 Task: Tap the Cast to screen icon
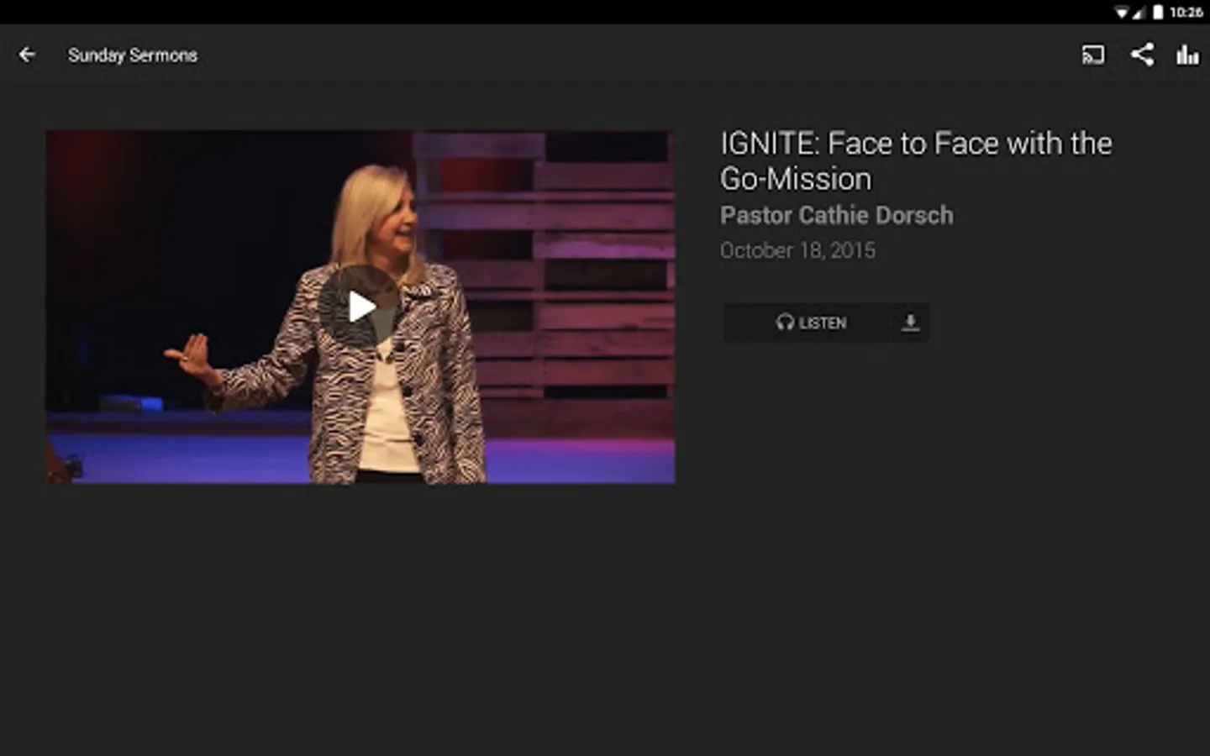click(x=1093, y=55)
